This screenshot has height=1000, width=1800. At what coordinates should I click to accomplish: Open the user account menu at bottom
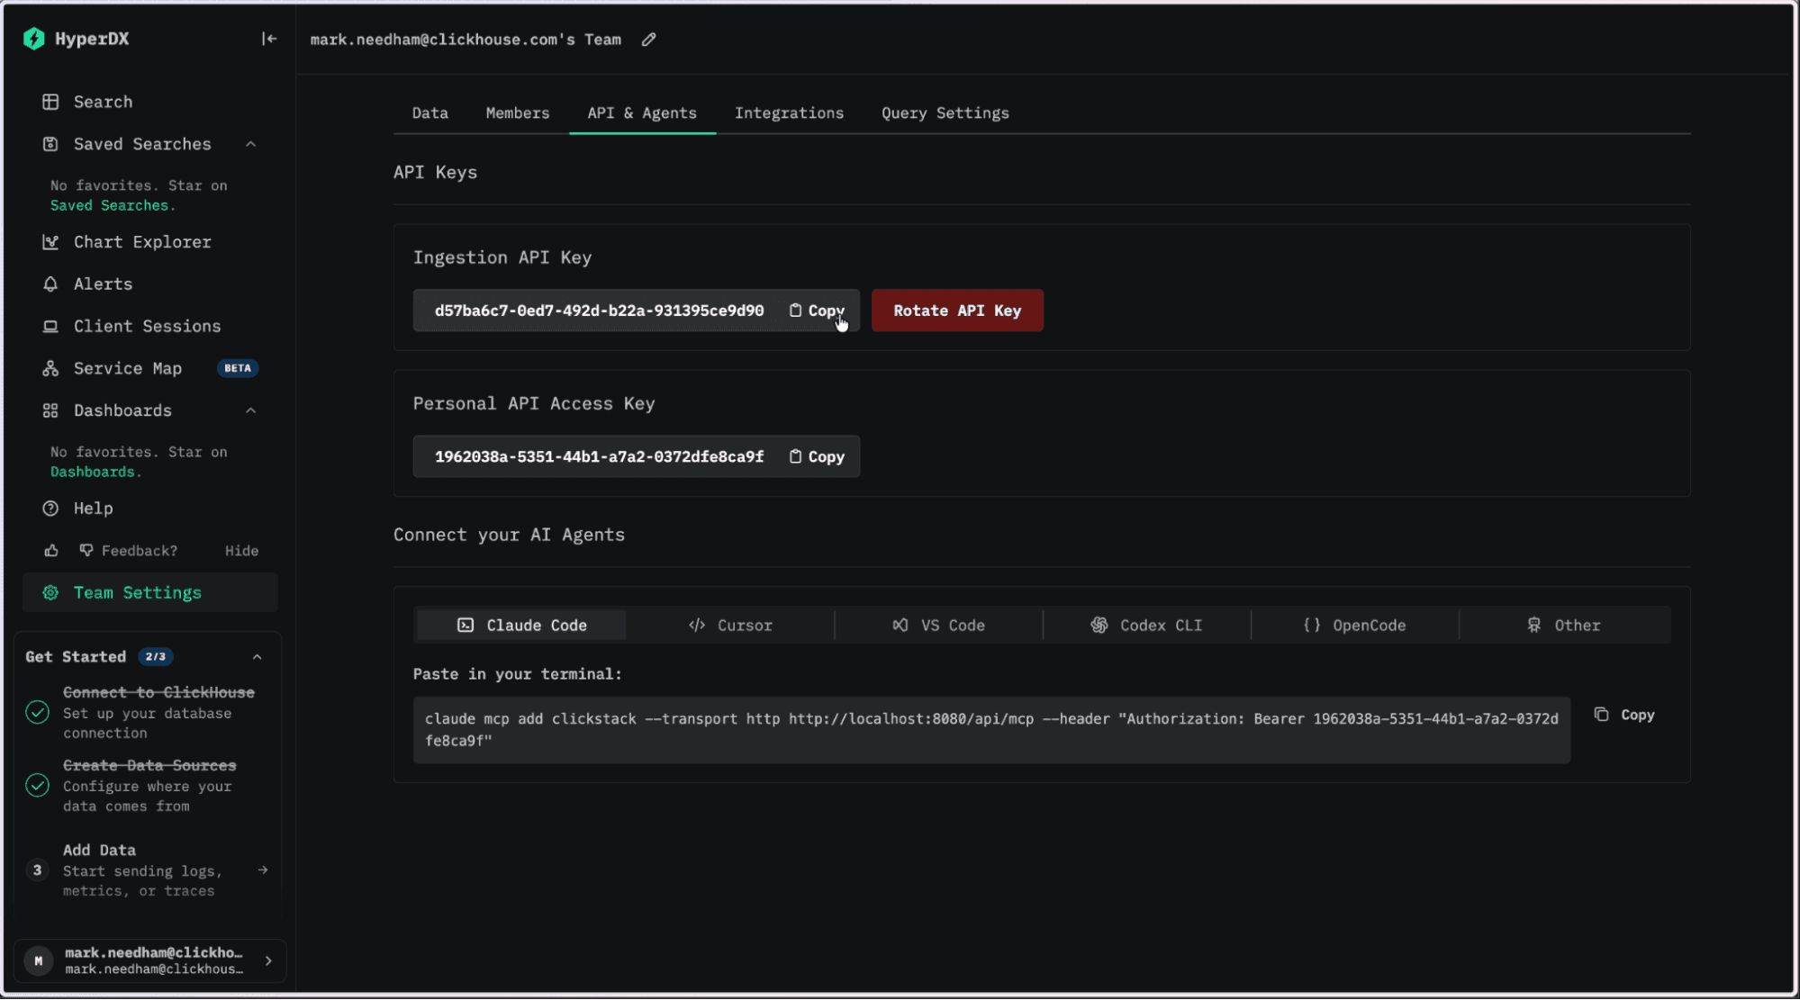click(150, 961)
